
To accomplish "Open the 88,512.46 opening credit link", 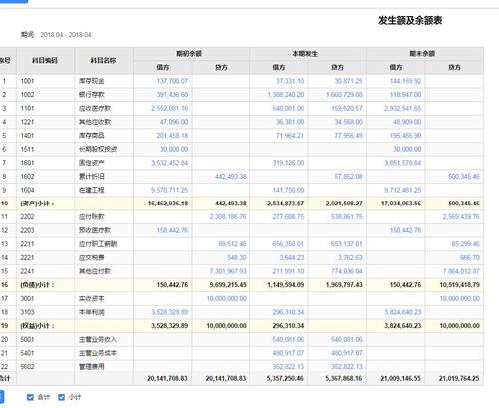I will pos(233,244).
